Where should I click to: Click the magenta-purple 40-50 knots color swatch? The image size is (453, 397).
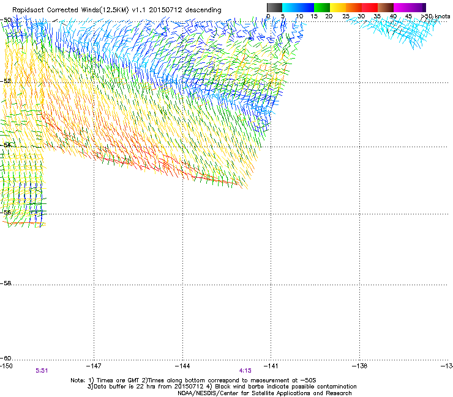[410, 7]
